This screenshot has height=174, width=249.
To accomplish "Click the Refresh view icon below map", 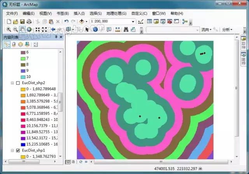I will 81,162.
